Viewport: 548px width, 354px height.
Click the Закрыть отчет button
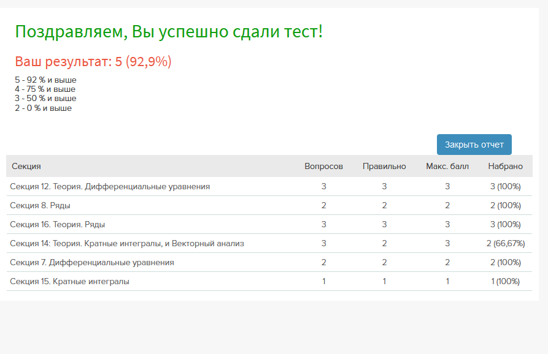pyautogui.click(x=474, y=145)
